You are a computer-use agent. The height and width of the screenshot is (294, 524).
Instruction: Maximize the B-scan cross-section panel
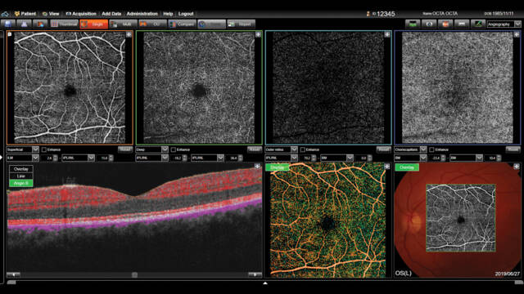257,166
